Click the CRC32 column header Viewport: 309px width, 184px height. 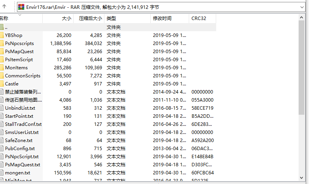pyautogui.click(x=198, y=18)
